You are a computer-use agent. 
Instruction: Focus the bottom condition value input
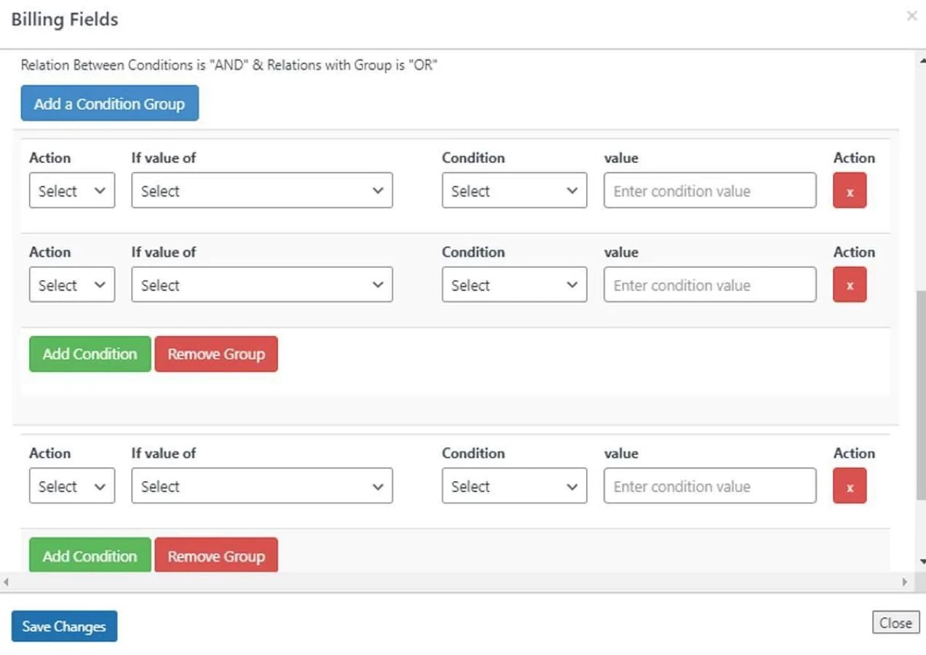pyautogui.click(x=709, y=485)
